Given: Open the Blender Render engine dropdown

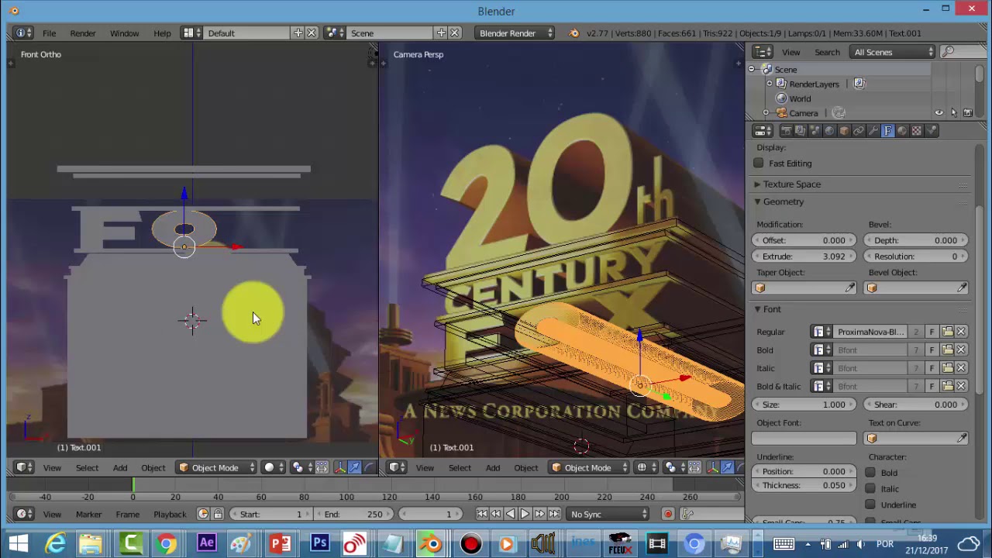Looking at the screenshot, I should click(515, 33).
